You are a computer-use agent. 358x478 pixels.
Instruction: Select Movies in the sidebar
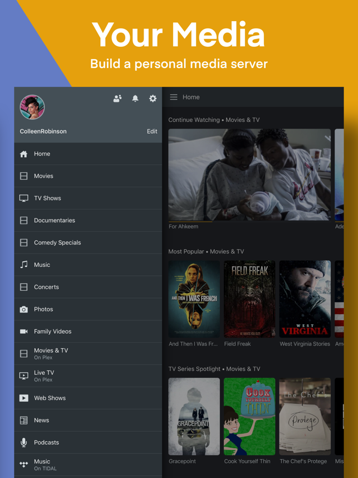click(x=89, y=176)
